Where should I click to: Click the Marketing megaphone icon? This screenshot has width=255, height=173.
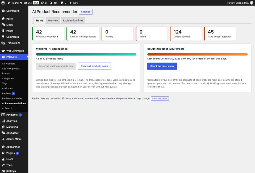coord(3,127)
